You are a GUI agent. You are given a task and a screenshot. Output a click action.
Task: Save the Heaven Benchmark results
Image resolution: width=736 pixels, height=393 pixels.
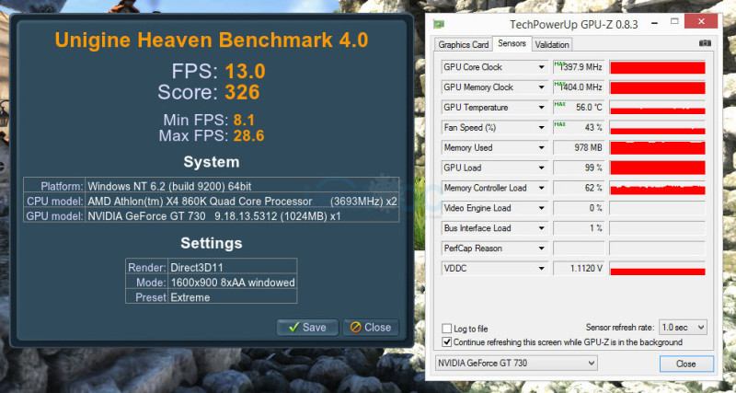307,328
